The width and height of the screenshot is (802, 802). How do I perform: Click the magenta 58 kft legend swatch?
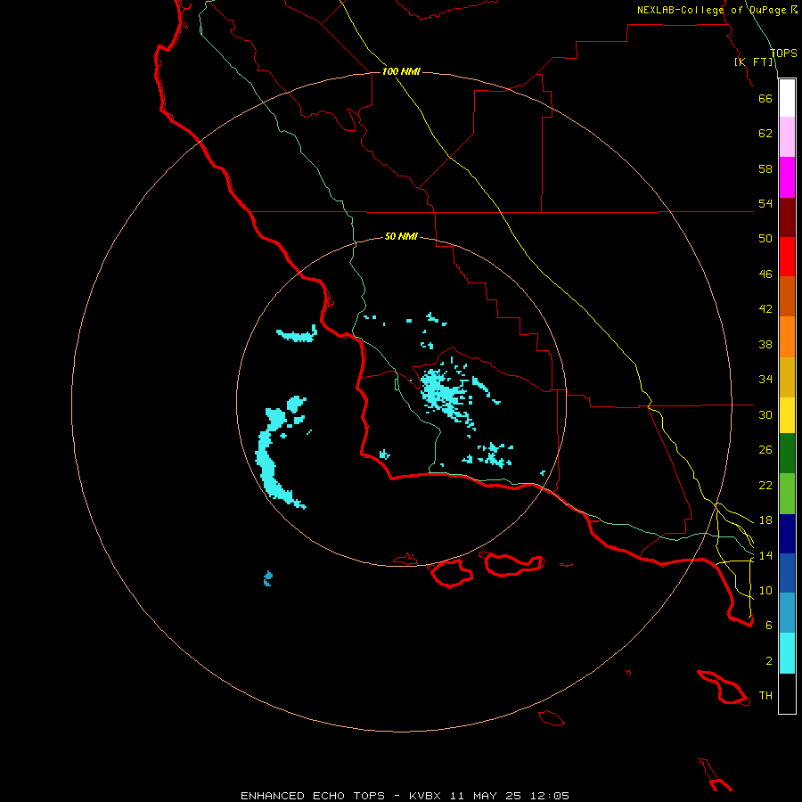[787, 177]
